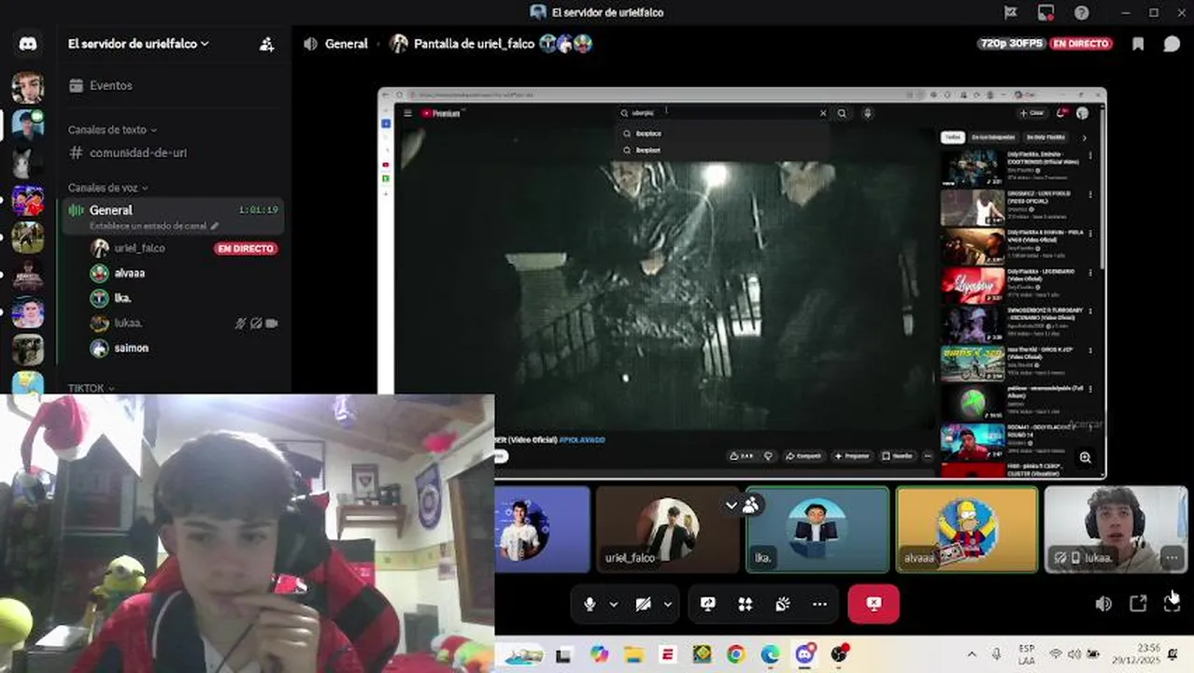Open the activities icon in call controls
The height and width of the screenshot is (673, 1194).
745,604
